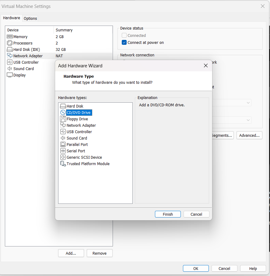Select the Display device icon

(10, 75)
